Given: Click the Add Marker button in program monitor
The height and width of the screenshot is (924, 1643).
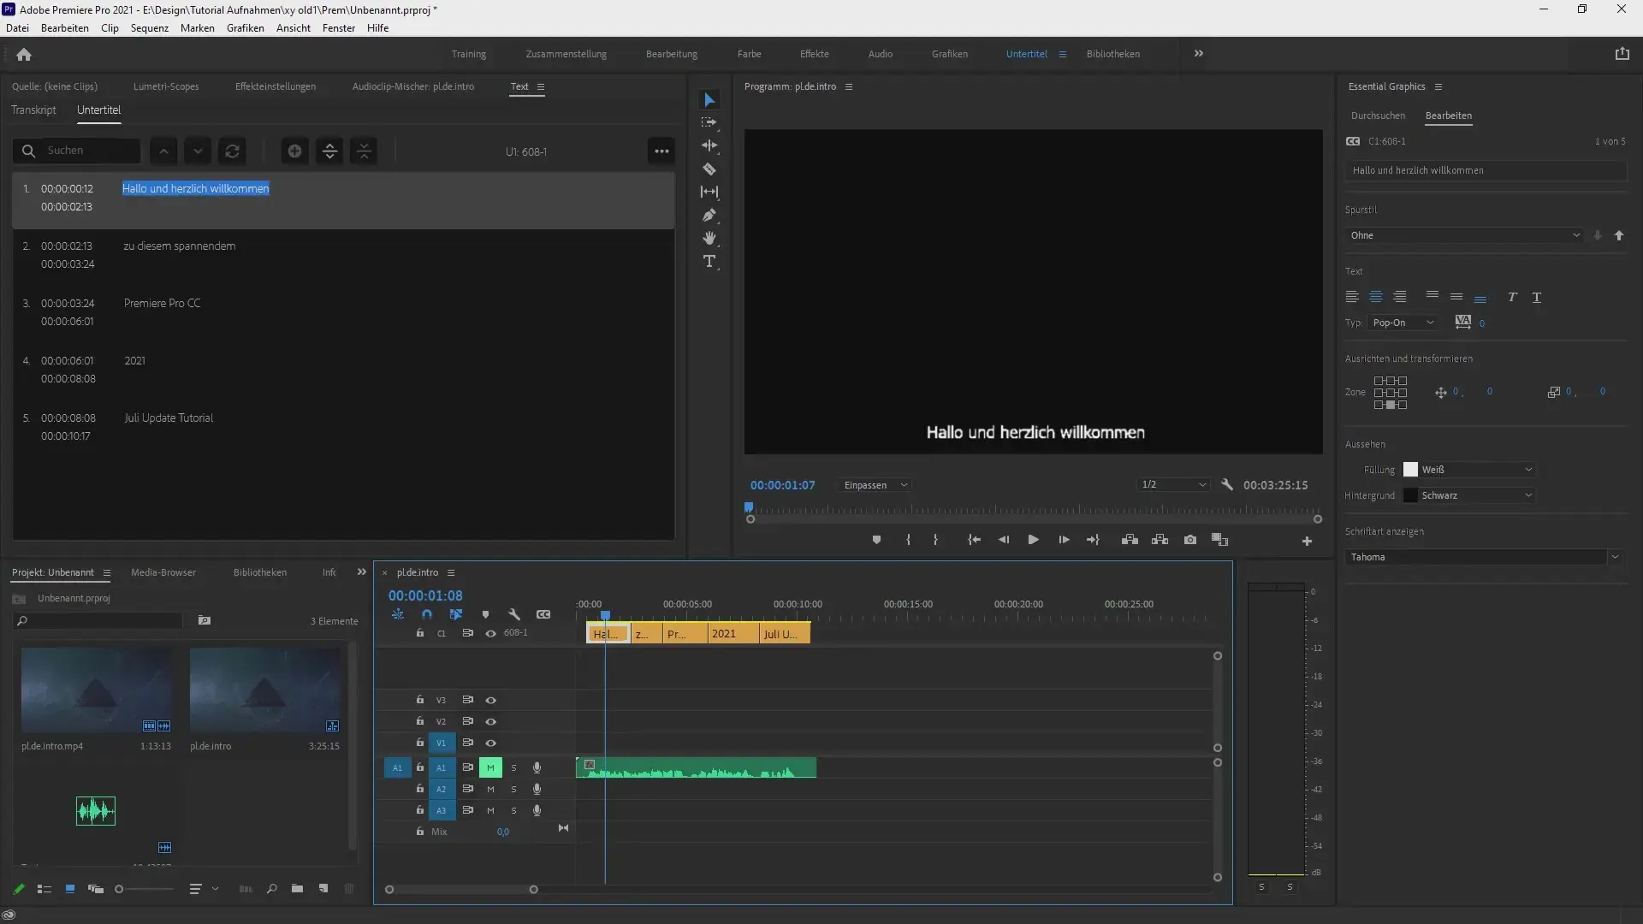Looking at the screenshot, I should tap(876, 540).
